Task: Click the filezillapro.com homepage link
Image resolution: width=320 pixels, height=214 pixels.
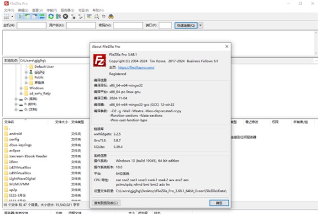Action: tap(136, 67)
